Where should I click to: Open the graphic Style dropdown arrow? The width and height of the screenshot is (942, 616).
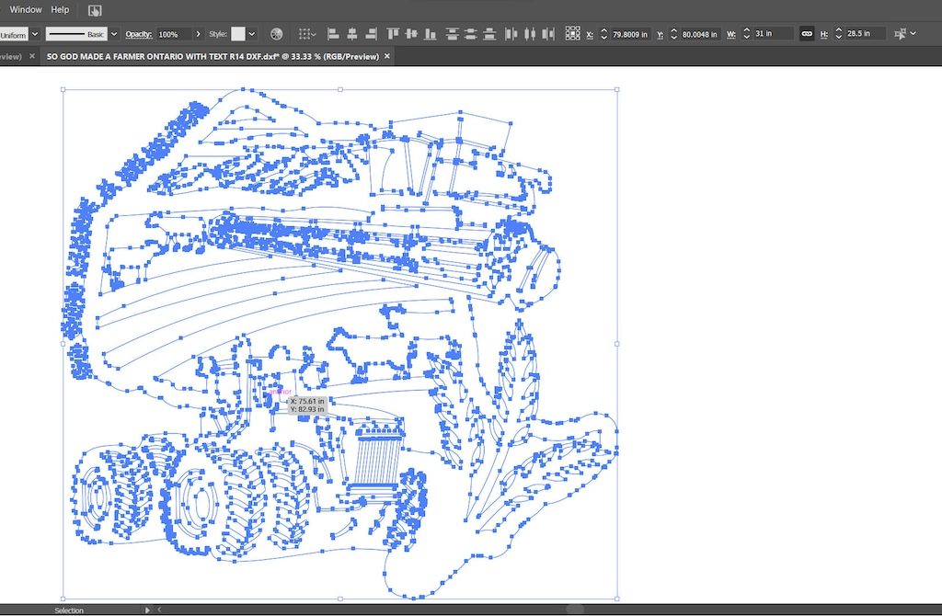click(252, 34)
